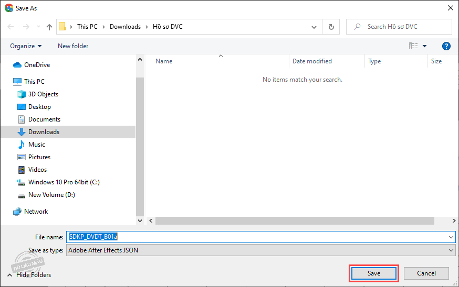Click the Music note icon
The width and height of the screenshot is (459, 287).
coord(22,145)
